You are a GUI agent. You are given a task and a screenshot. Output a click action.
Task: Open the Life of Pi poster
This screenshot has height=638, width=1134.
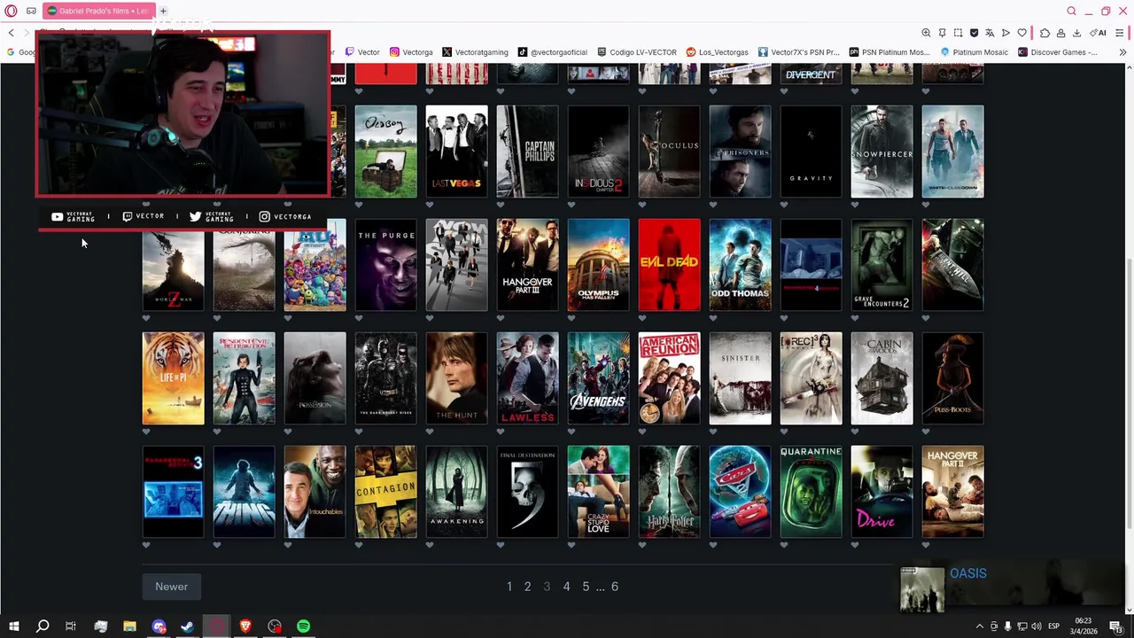tap(174, 378)
